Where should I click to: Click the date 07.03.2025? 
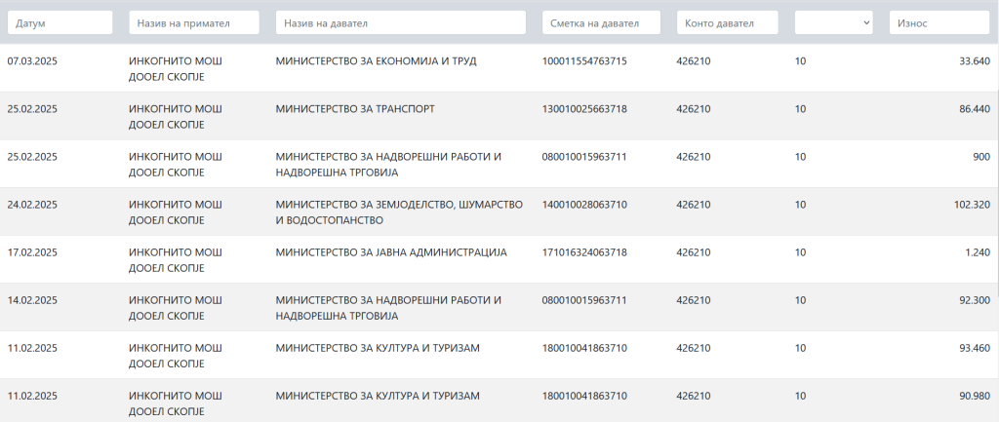32,61
